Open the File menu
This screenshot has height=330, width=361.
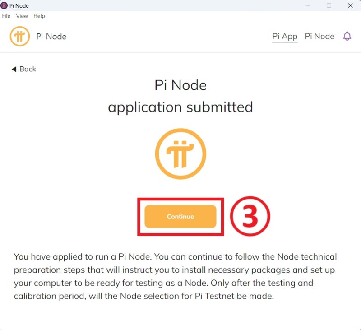6,16
